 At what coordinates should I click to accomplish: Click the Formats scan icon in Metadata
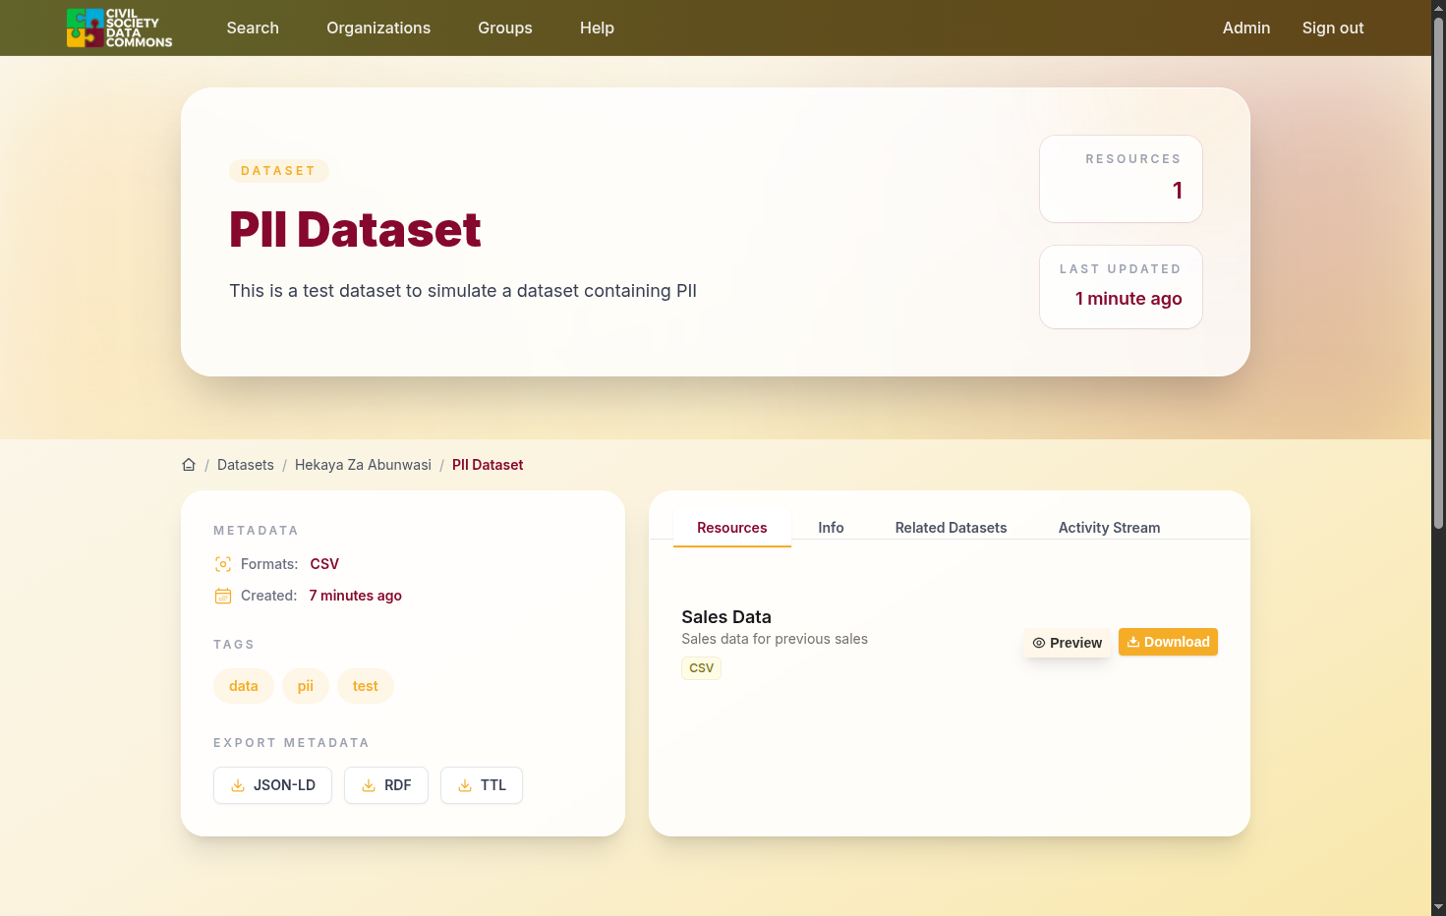(x=223, y=564)
